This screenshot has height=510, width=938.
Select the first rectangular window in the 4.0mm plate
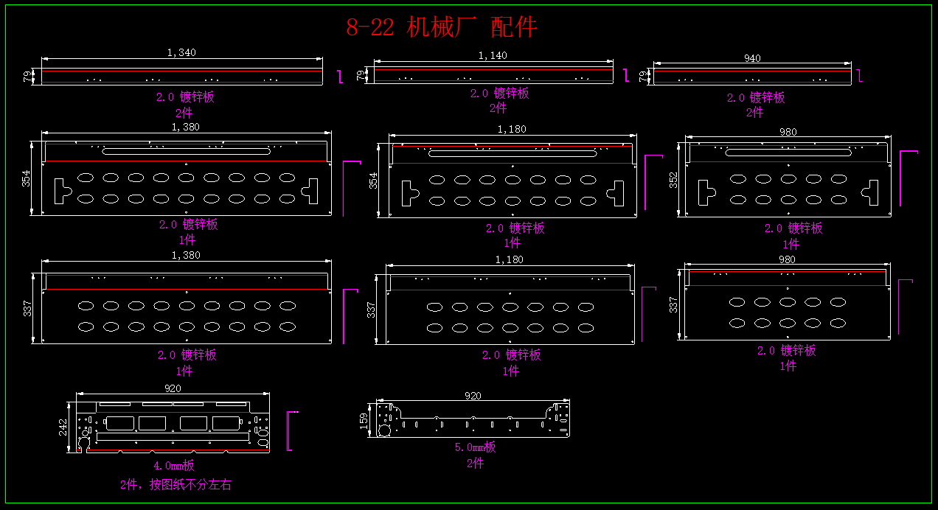click(120, 423)
